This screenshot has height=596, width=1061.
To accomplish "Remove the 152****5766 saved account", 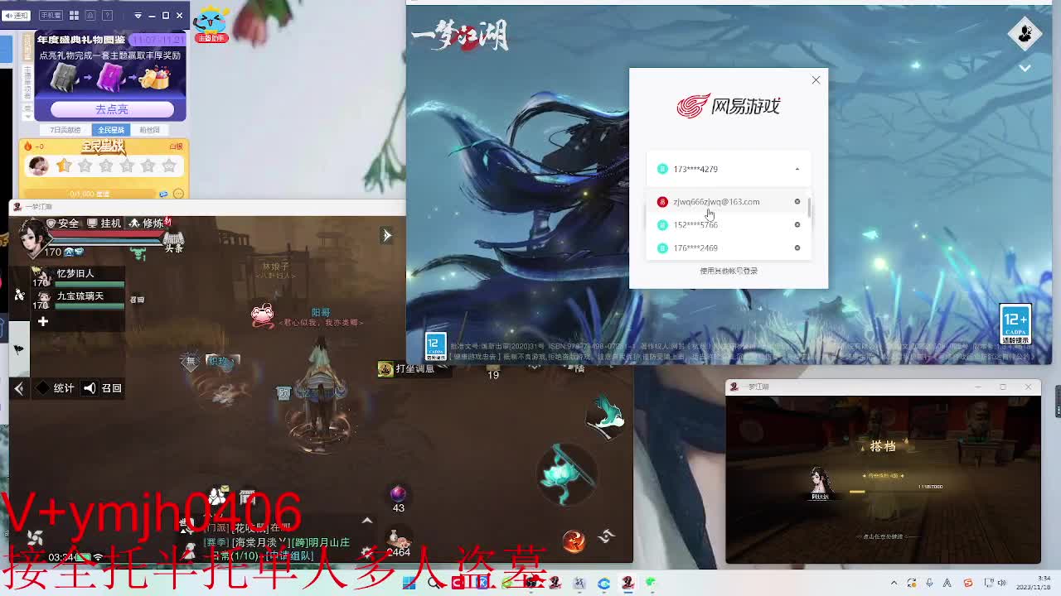I will 797,225.
